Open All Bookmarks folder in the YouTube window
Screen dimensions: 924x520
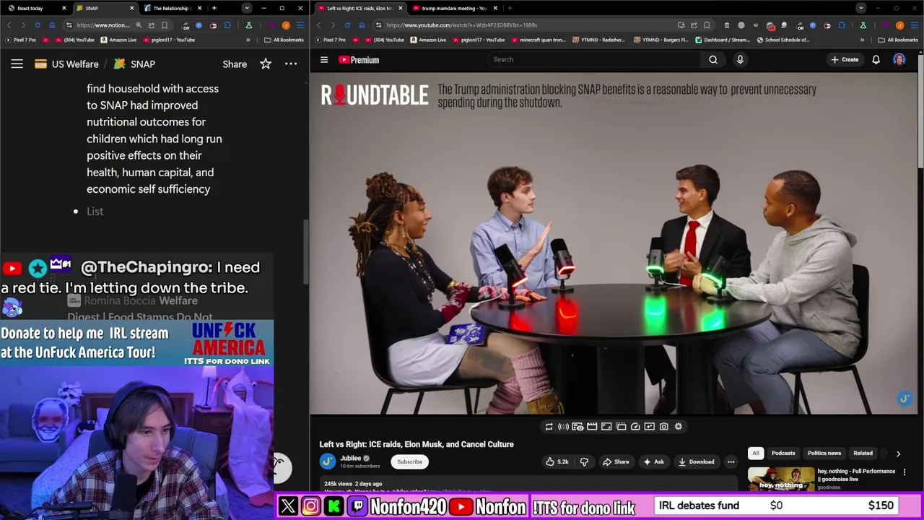point(898,40)
